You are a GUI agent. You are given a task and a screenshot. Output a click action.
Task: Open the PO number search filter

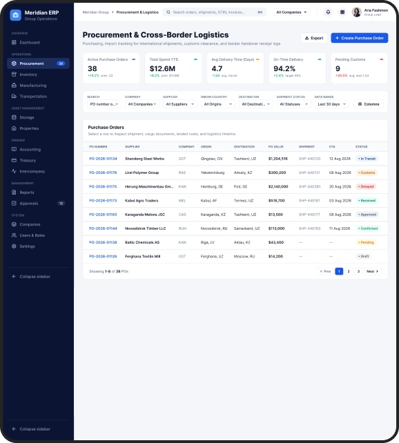104,104
